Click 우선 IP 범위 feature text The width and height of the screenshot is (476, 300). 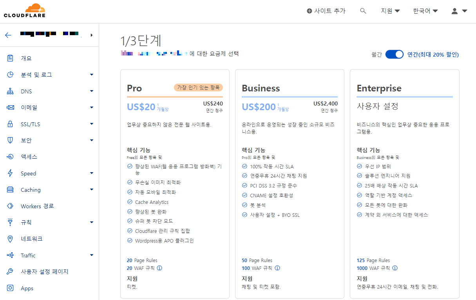[378, 166]
